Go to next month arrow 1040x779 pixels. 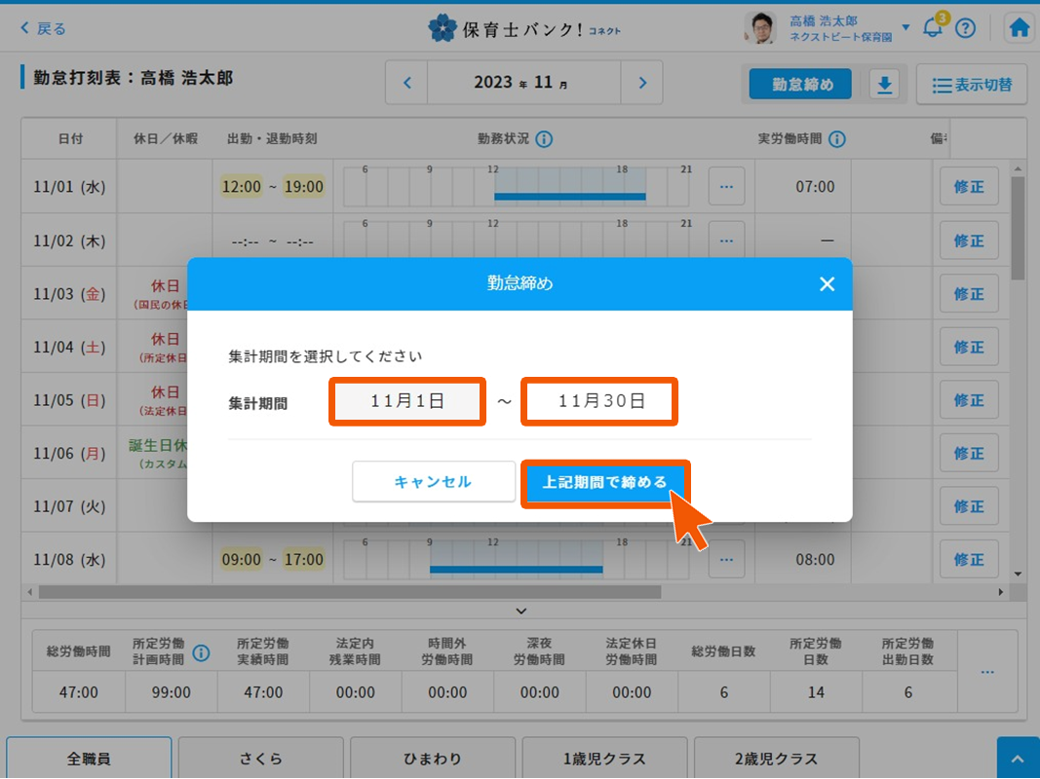641,84
